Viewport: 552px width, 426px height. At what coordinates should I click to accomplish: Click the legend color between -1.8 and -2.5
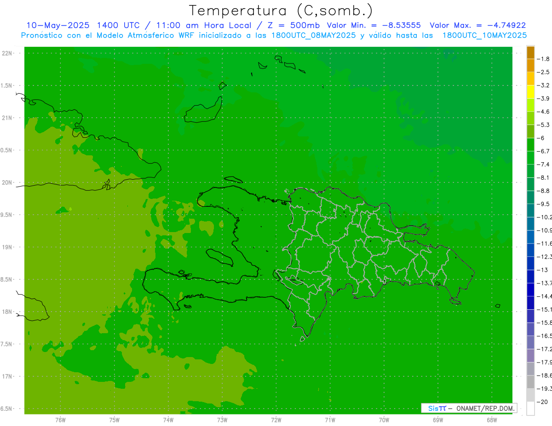[x=530, y=65]
